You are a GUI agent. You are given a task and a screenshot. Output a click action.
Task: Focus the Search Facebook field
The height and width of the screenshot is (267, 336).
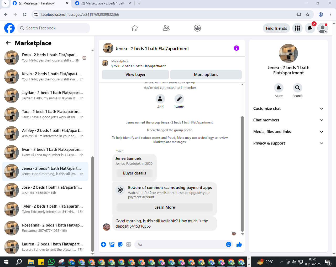tap(54, 28)
